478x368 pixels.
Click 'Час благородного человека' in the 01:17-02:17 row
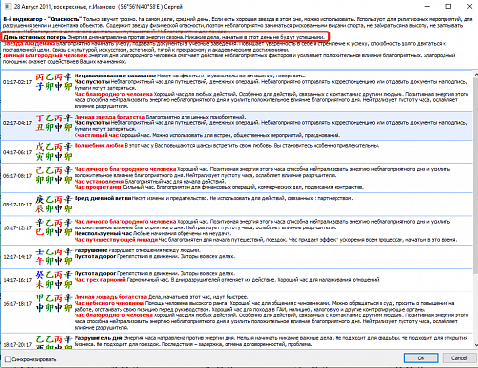(x=114, y=94)
